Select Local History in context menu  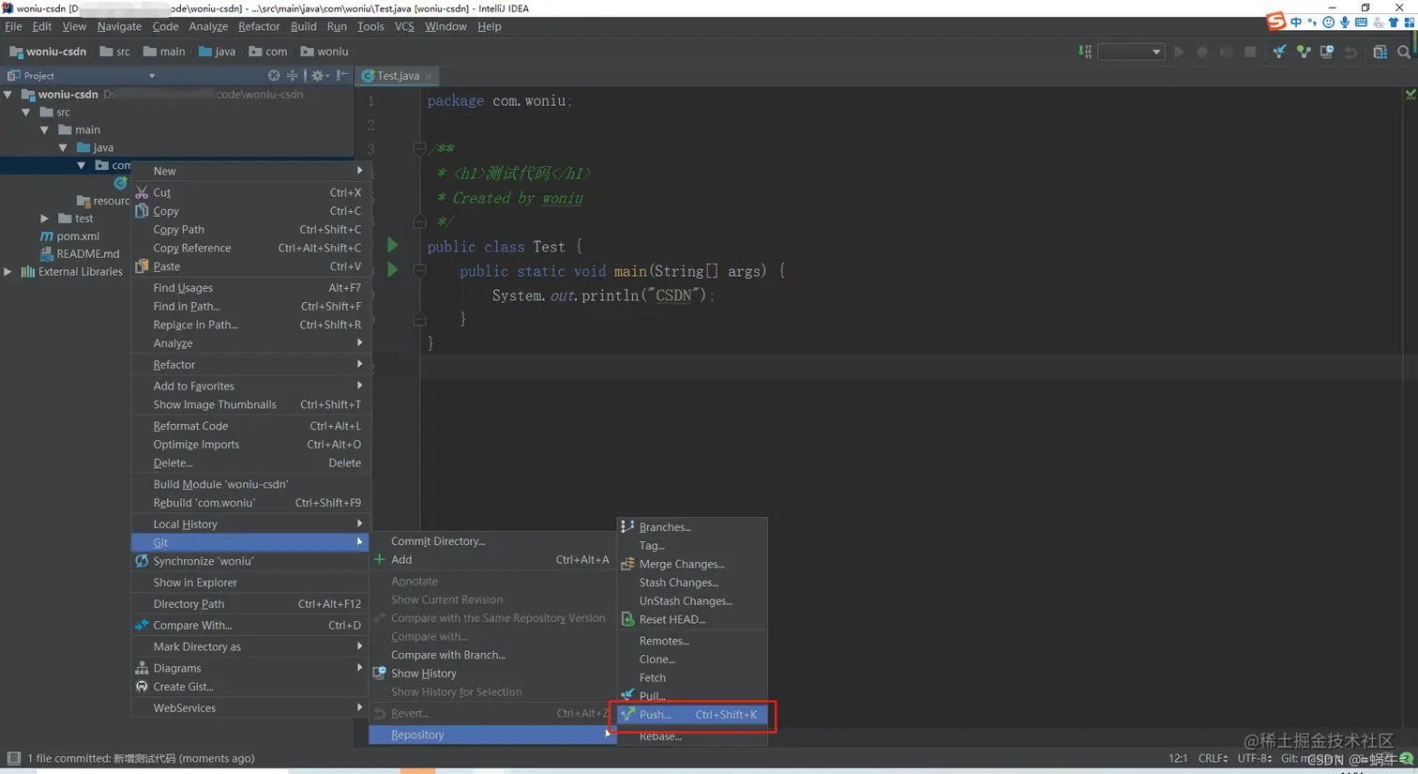(250, 524)
